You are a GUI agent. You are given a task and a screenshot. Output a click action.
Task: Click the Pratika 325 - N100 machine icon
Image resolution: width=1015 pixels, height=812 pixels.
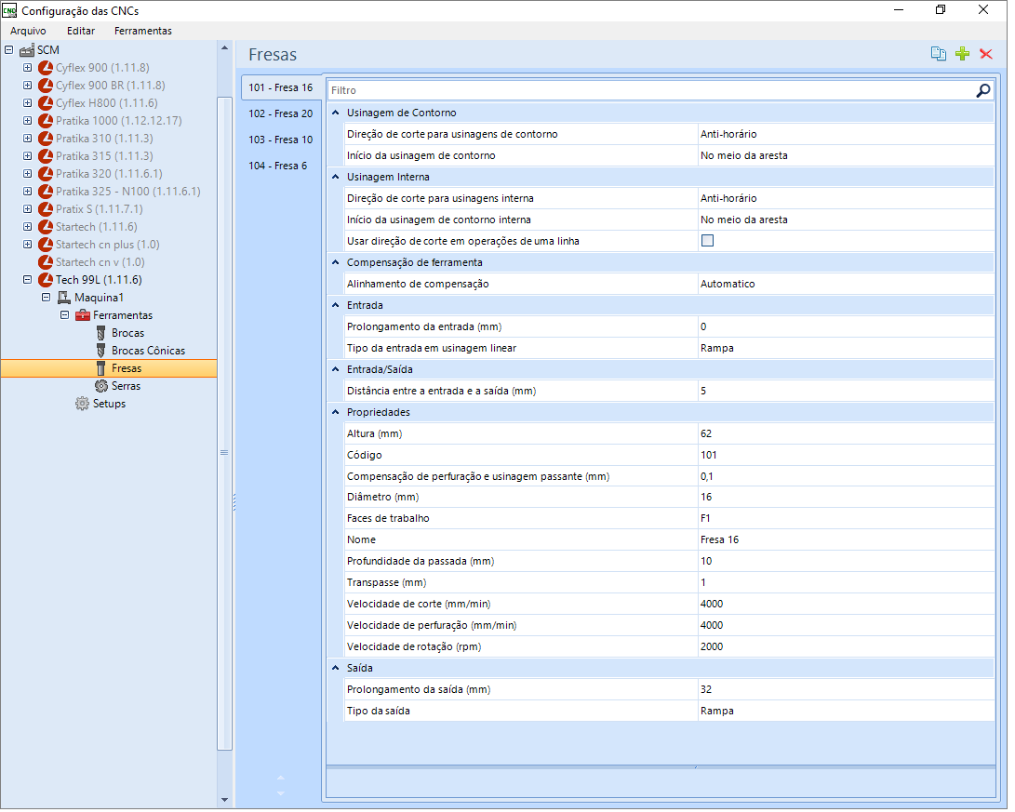[x=46, y=193]
